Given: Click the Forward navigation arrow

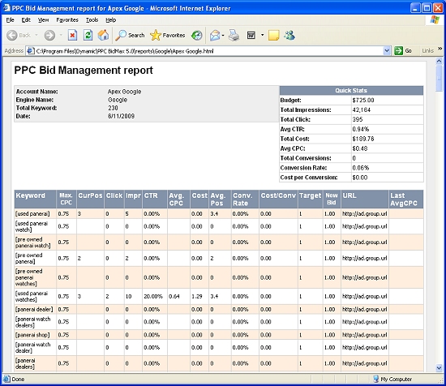Looking at the screenshot, I should point(49,35).
